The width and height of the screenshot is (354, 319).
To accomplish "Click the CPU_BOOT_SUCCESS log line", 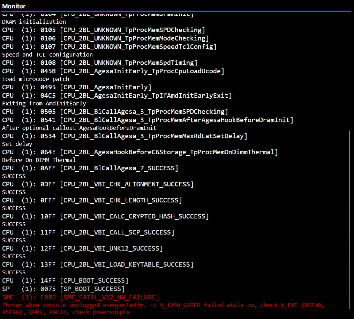I will coord(65,281).
